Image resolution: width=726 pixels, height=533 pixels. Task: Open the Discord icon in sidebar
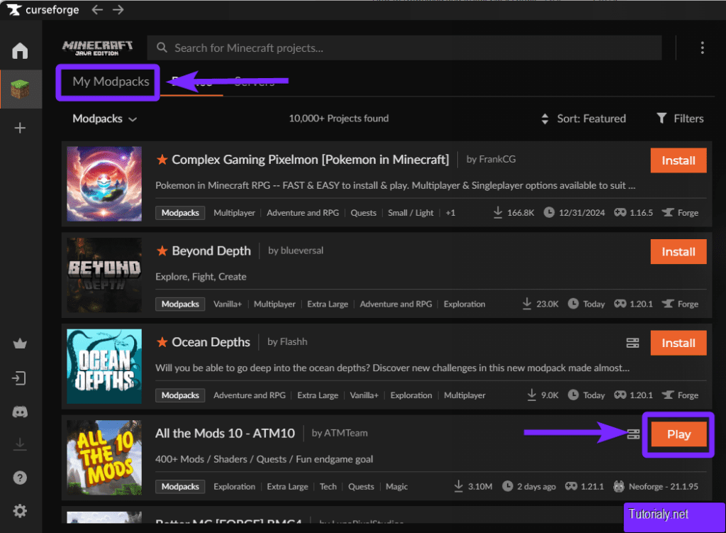20,412
